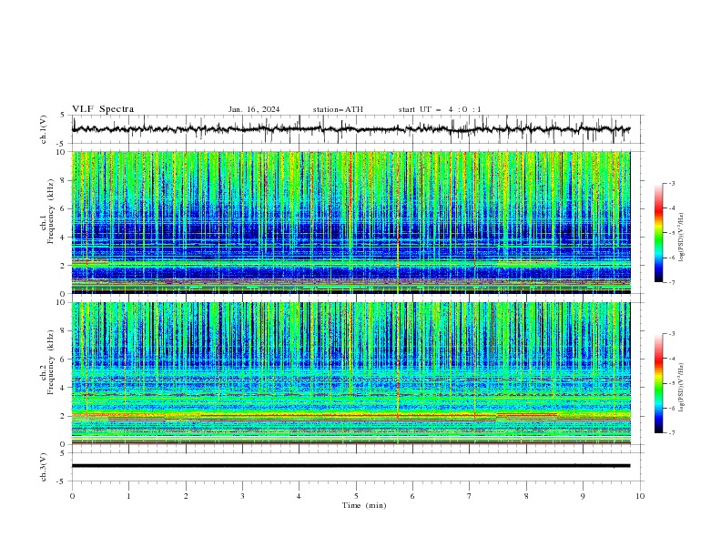Click the '6' tick on the time axis
Image resolution: width=721 pixels, height=557 pixels.
point(412,496)
